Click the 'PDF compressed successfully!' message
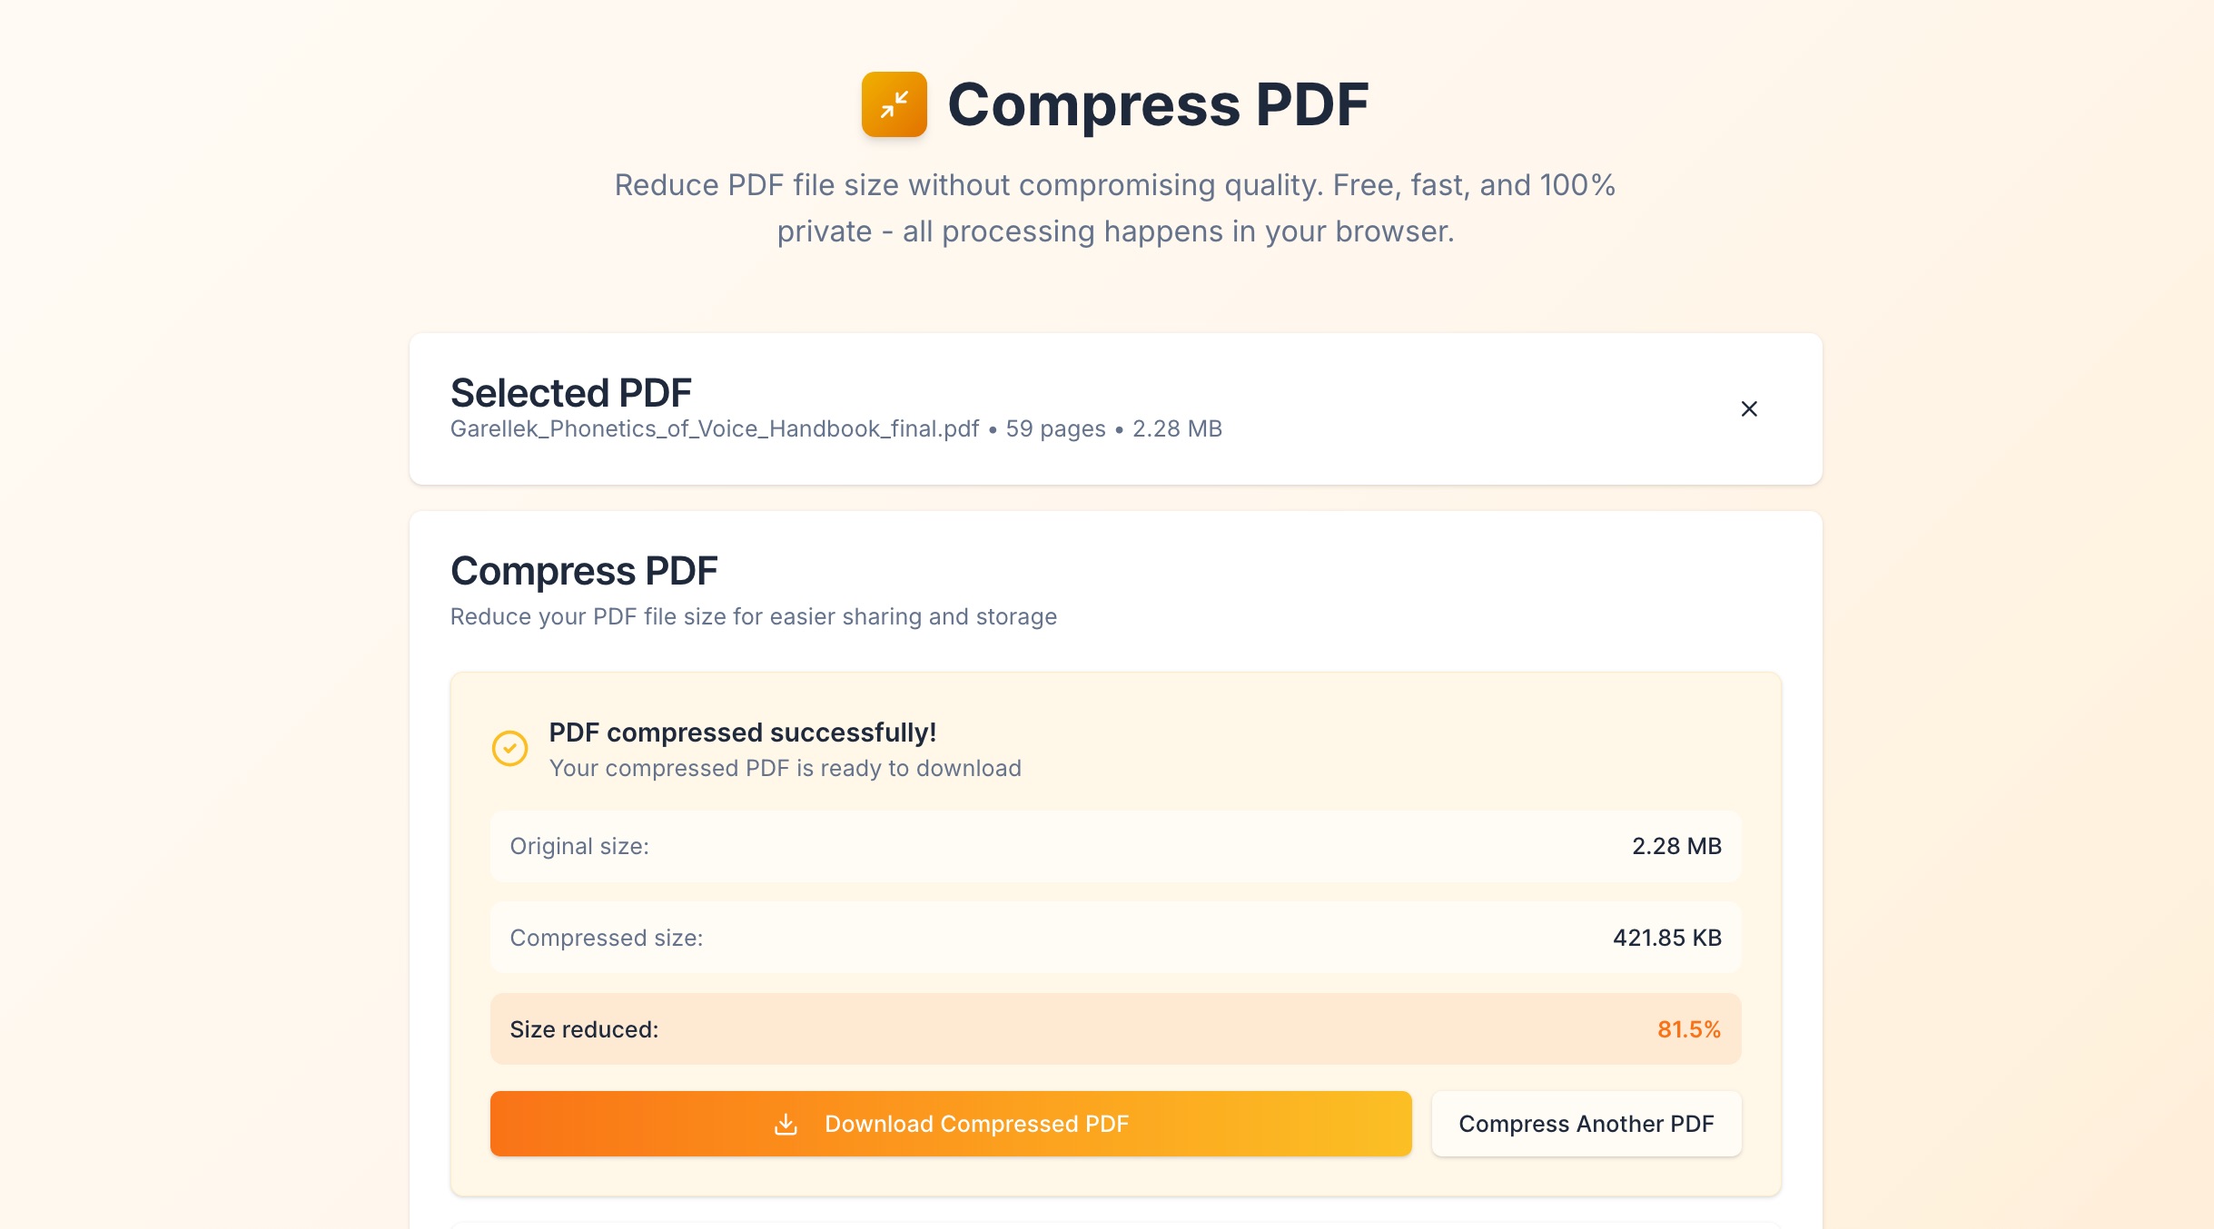The width and height of the screenshot is (2214, 1229). [742, 732]
